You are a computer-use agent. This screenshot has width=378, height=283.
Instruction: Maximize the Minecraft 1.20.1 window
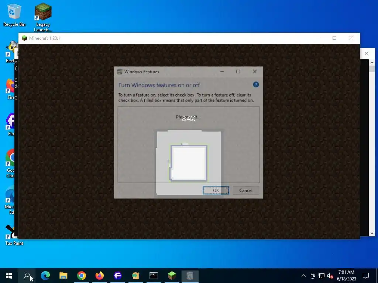tap(334, 38)
